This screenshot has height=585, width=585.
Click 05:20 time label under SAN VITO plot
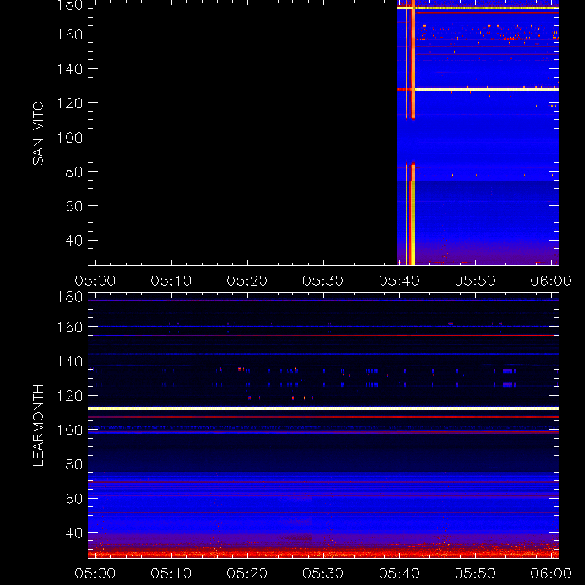click(x=247, y=281)
